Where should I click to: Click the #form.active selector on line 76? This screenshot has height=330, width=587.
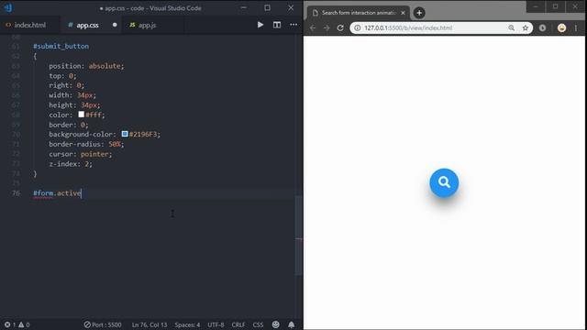click(x=57, y=193)
